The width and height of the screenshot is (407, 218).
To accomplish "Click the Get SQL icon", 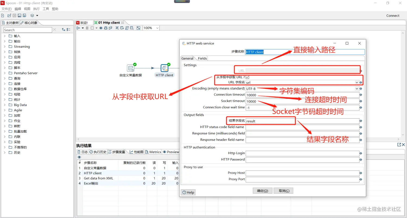I will click(127, 28).
